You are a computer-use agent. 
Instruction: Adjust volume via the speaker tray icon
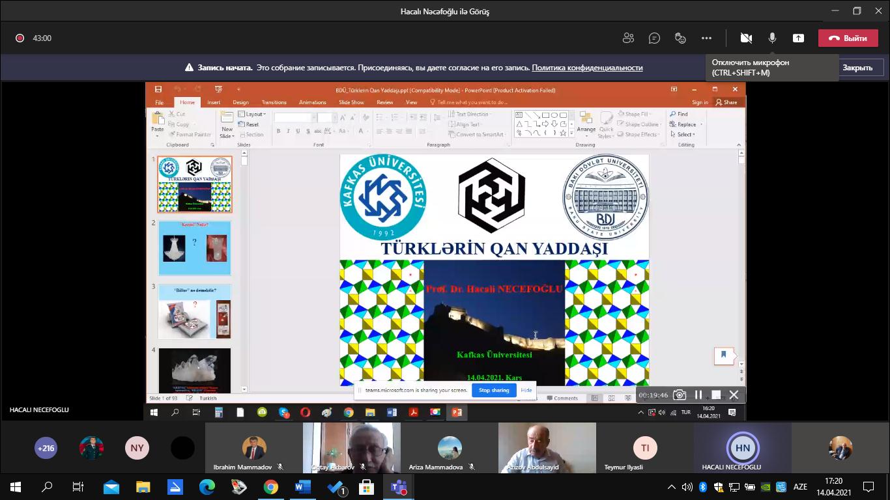[687, 487]
